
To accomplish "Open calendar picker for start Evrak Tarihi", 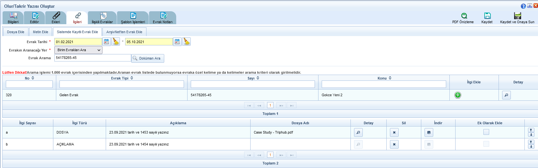I will point(106,42).
